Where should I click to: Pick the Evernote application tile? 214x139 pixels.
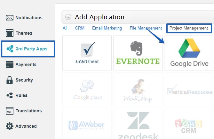pyautogui.click(x=138, y=53)
